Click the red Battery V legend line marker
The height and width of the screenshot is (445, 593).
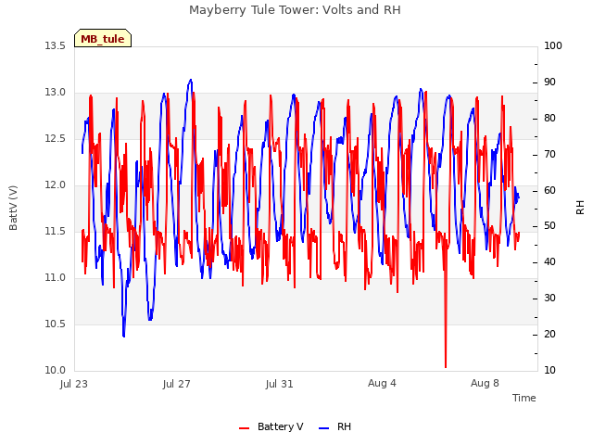pyautogui.click(x=245, y=428)
